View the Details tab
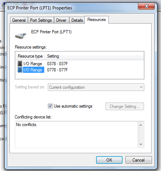Viewport: 161px width, 171px height. click(77, 20)
